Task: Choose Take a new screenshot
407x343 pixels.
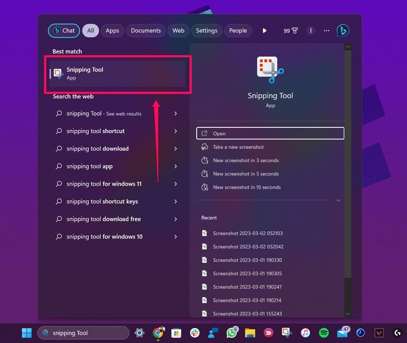Action: point(270,147)
